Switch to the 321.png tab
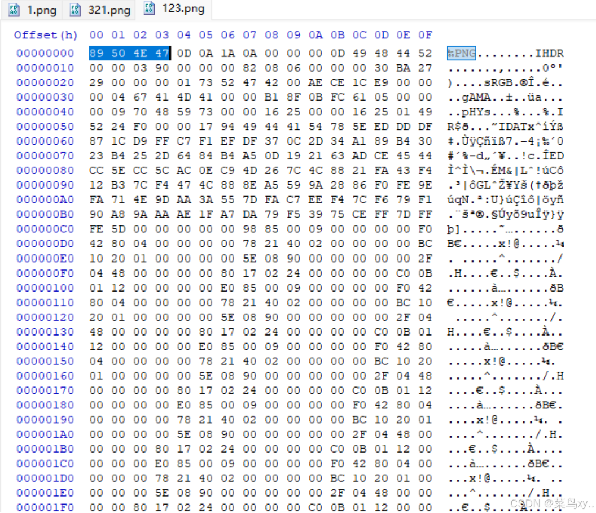 tap(100, 10)
